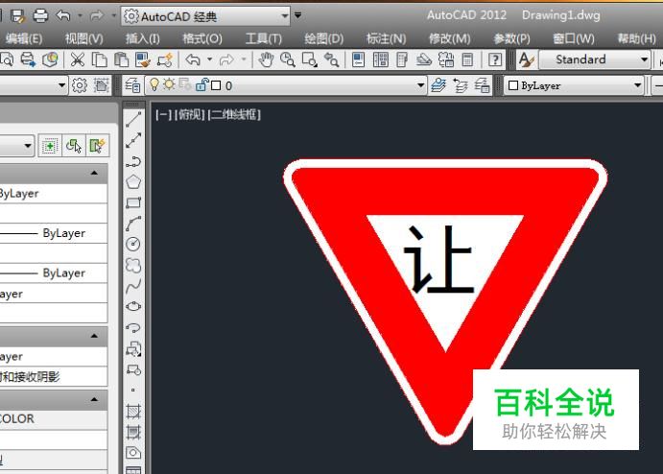This screenshot has height=474, width=663.
Task: Click the Zoom Realtime icon
Action: 288,59
